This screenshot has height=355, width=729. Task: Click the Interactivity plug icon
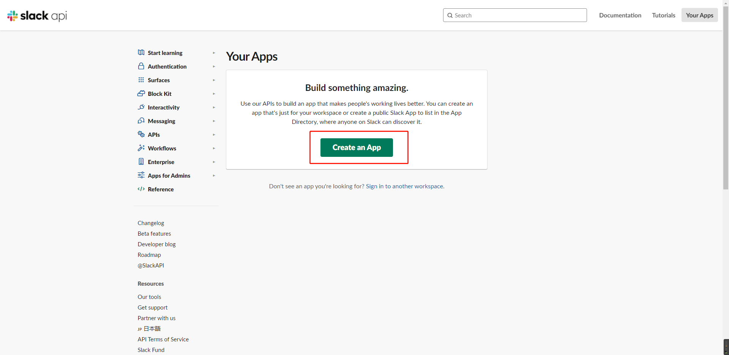pos(141,107)
